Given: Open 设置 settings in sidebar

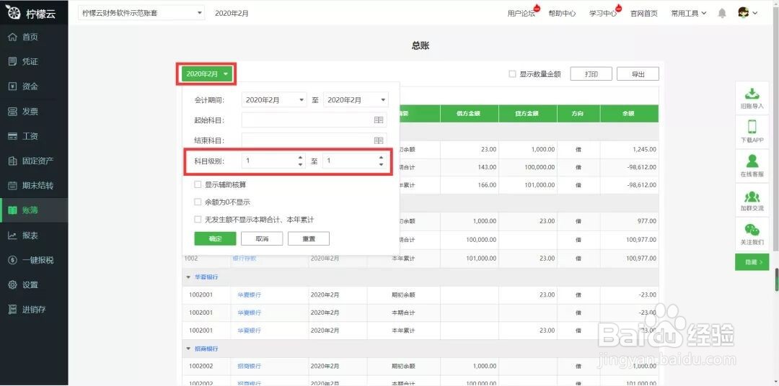Looking at the screenshot, I should (34, 284).
